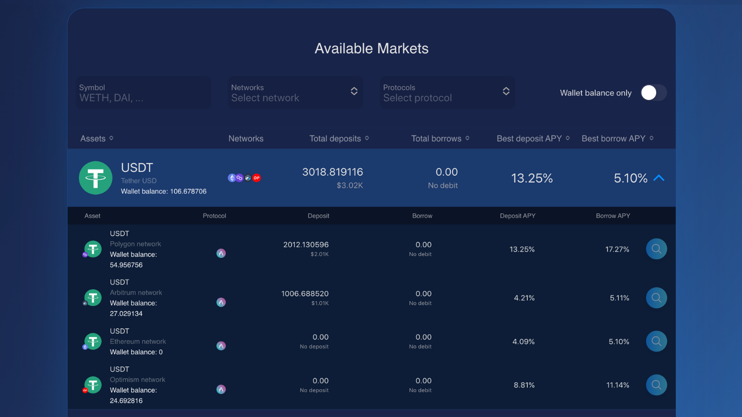Screen dimensions: 742x417
Task: Click the Polygon deposit amount 2012.130596
Action: pyautogui.click(x=306, y=245)
